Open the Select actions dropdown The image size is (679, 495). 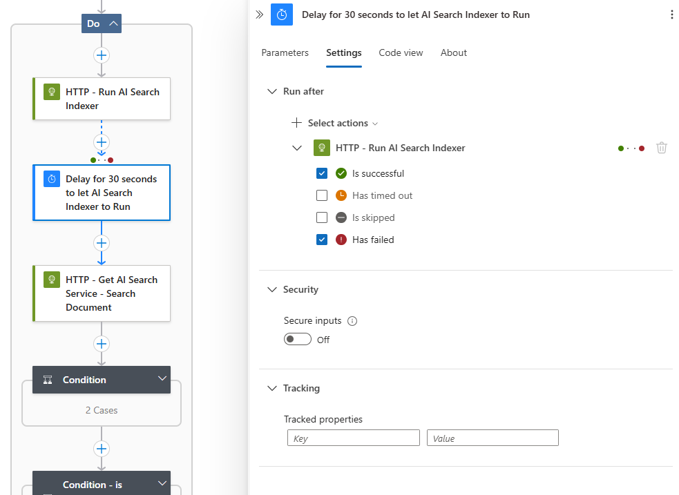click(x=336, y=123)
